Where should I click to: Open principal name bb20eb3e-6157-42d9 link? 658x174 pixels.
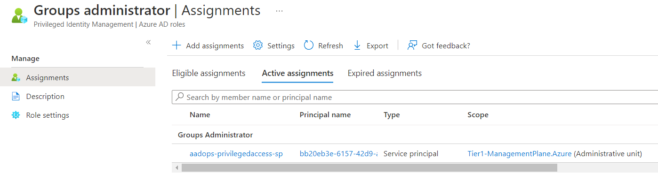pyautogui.click(x=339, y=154)
